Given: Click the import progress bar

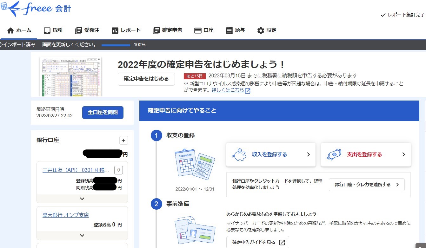Looking at the screenshot, I should (116, 45).
